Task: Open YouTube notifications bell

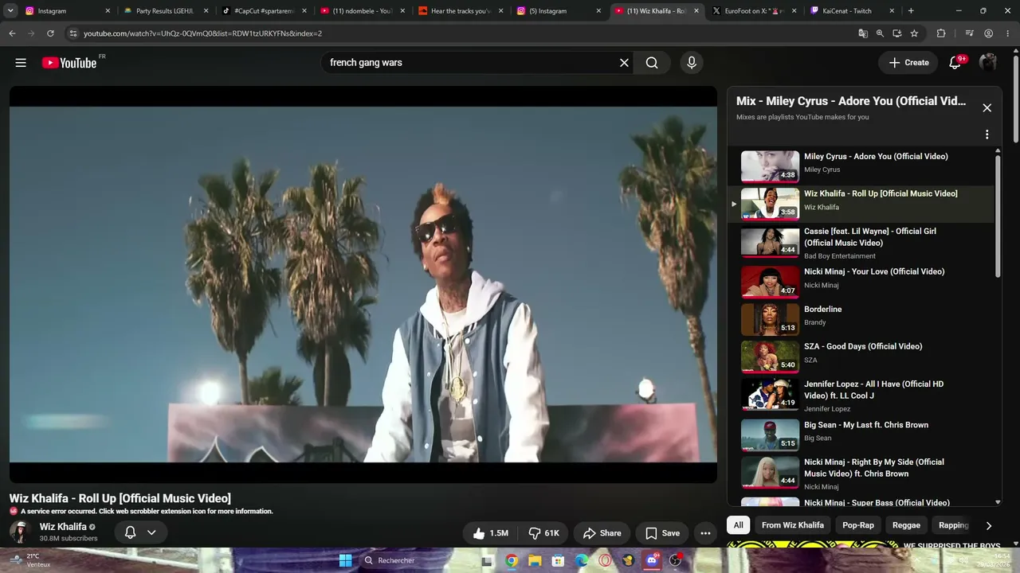Action: (x=955, y=63)
